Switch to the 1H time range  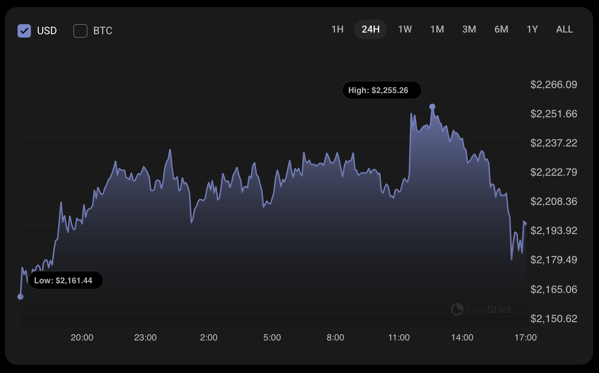(x=338, y=29)
